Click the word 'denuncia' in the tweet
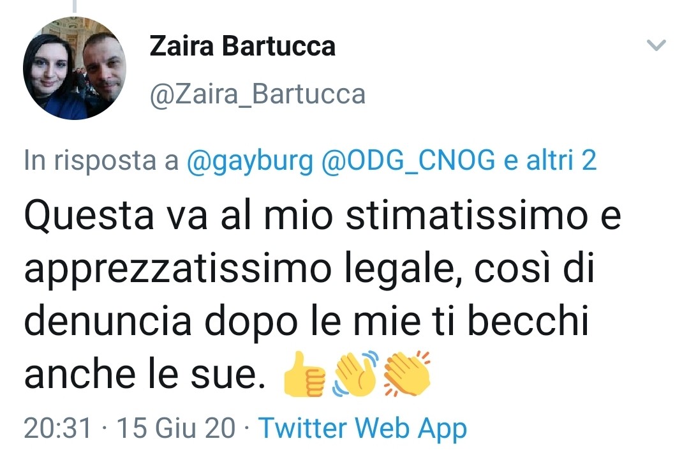The image size is (689, 464). (x=108, y=321)
